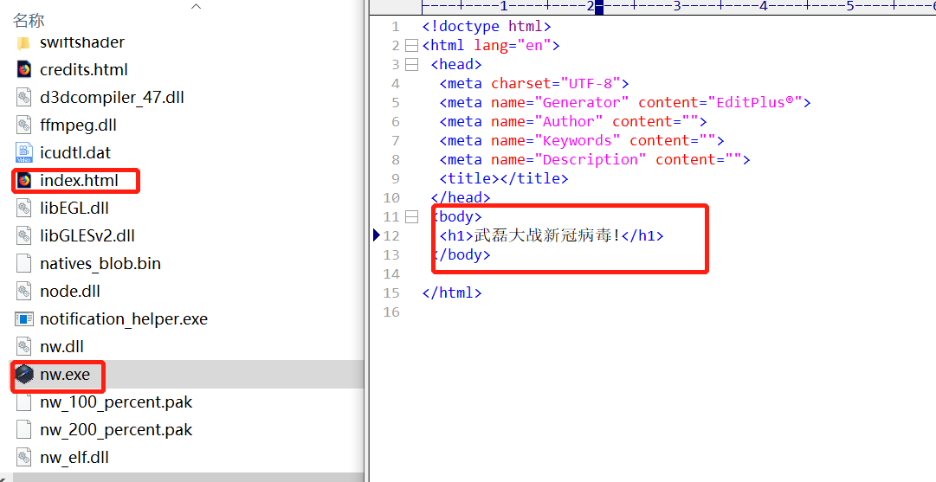This screenshot has width=936, height=482.
Task: Select the folder name swiftshader
Action: tap(81, 43)
